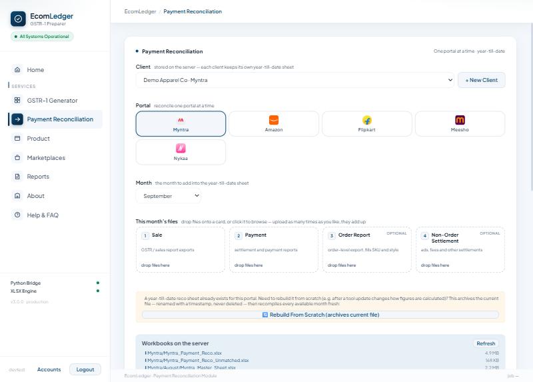Click Payment Reconciliation breadcrumb

point(193,11)
